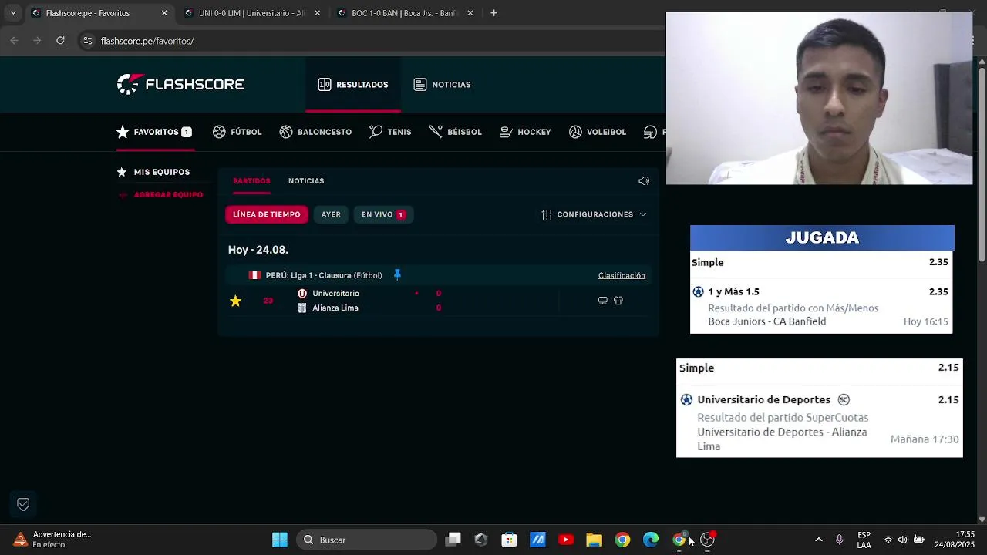Viewport: 987px width, 555px height.
Task: Open OBS Studio from taskbar
Action: pyautogui.click(x=708, y=540)
